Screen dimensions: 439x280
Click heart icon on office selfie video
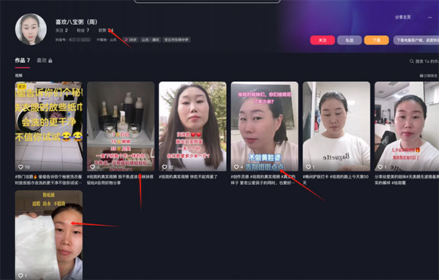coord(380,167)
